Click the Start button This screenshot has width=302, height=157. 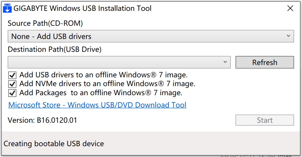point(265,120)
